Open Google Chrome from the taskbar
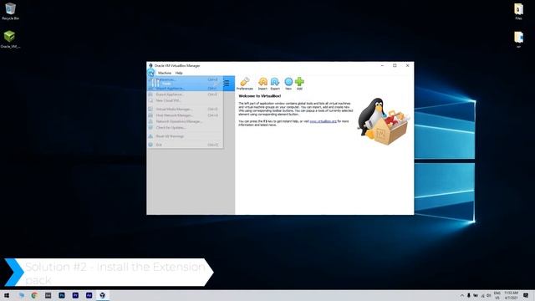 [x=34, y=295]
